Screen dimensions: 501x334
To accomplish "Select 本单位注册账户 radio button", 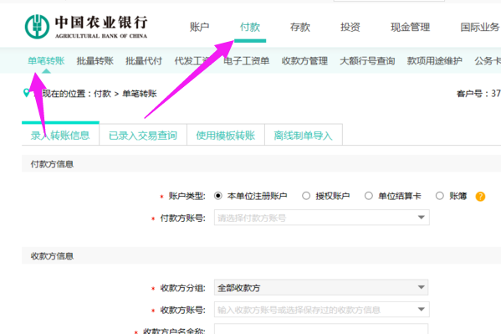I will pos(218,196).
